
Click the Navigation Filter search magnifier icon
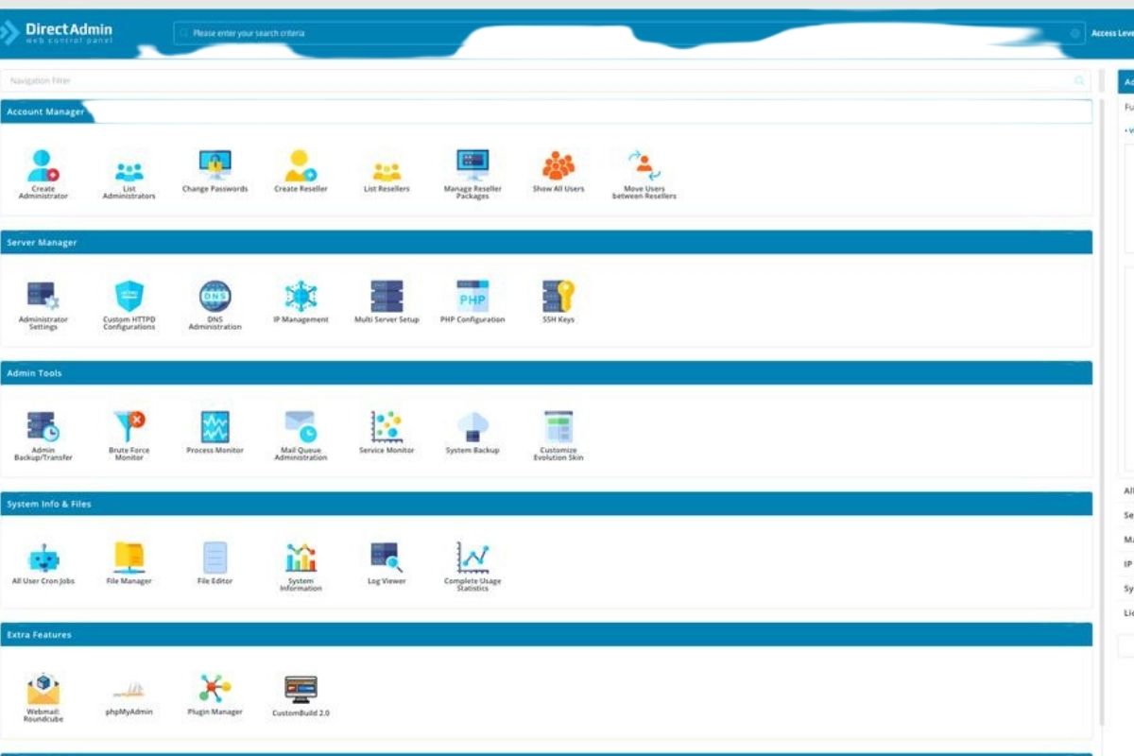(x=1079, y=81)
